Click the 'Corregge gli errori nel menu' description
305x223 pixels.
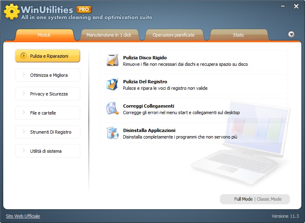(x=181, y=113)
